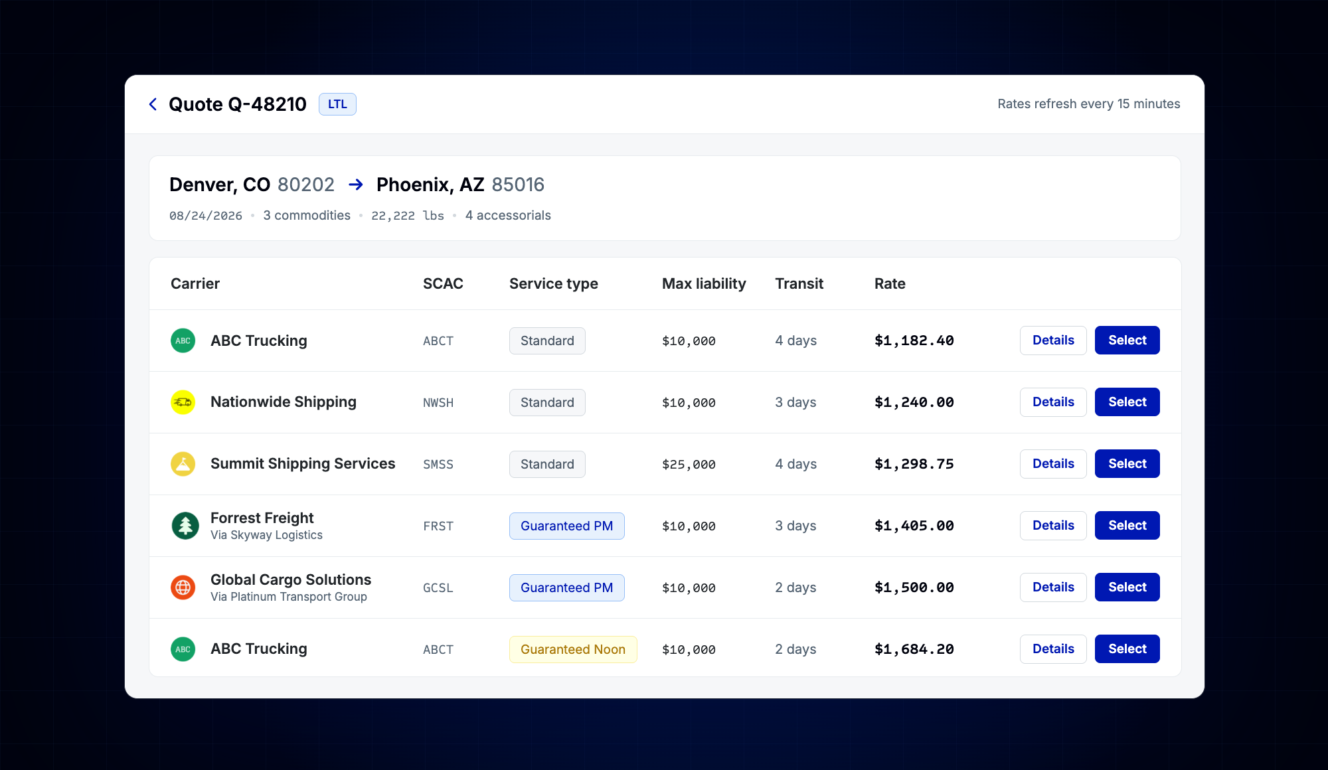Image resolution: width=1328 pixels, height=770 pixels.
Task: Click the '3 commodities' summary text
Action: (x=307, y=216)
